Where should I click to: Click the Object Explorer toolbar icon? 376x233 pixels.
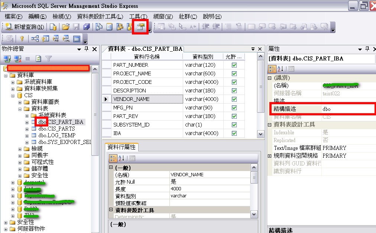[x=119, y=27]
